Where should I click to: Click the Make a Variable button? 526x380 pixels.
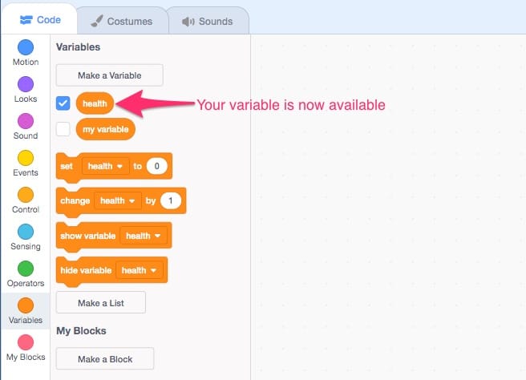point(109,75)
